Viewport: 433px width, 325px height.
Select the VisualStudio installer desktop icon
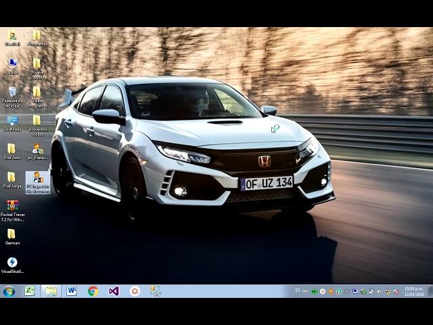(x=12, y=265)
